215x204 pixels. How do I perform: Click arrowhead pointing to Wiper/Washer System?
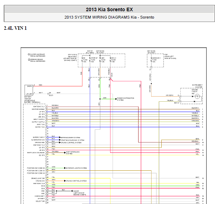click(x=60, y=137)
